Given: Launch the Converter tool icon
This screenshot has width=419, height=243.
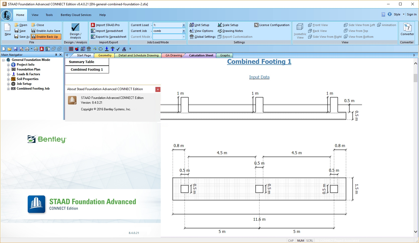Looking at the screenshot, I should point(407,27).
